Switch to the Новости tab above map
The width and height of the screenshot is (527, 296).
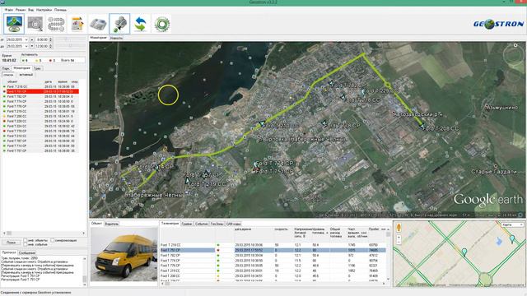coord(116,38)
